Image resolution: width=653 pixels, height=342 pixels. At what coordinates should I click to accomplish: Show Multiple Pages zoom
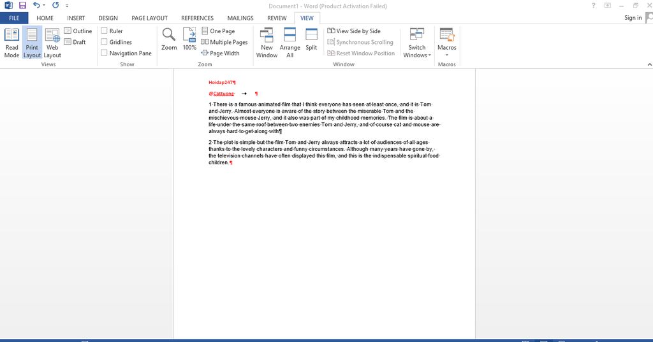click(224, 42)
